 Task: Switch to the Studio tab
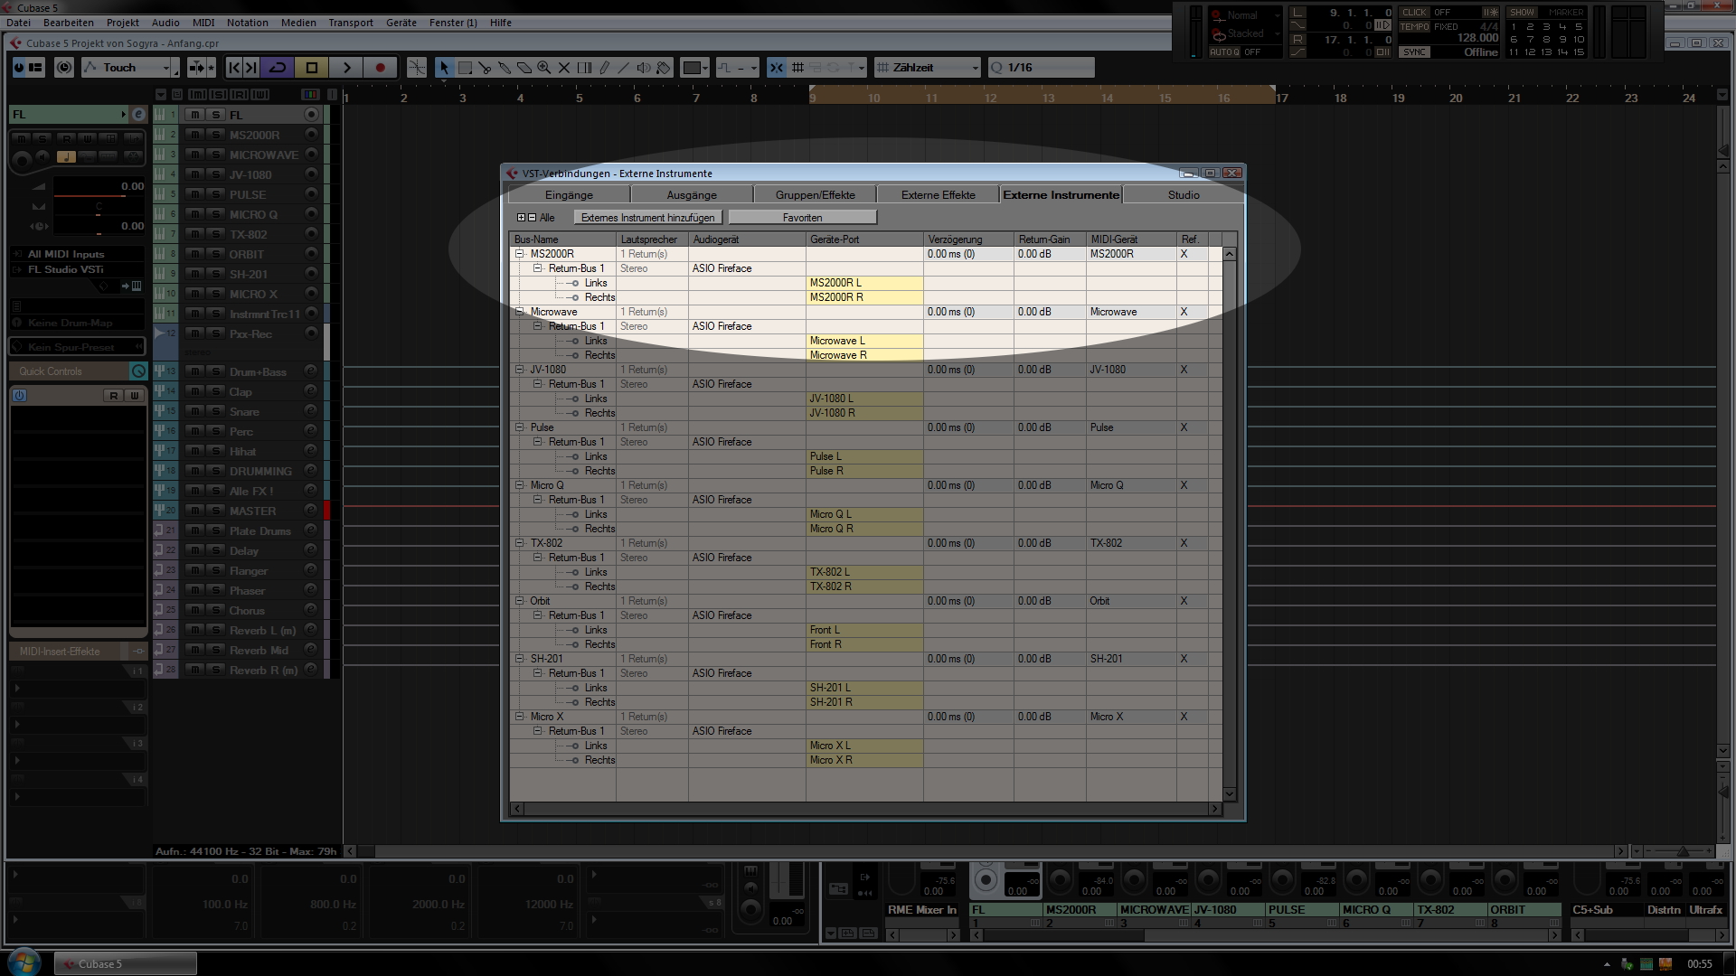tap(1184, 195)
